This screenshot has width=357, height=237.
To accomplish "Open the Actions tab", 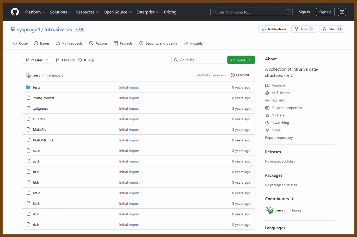I will [98, 43].
